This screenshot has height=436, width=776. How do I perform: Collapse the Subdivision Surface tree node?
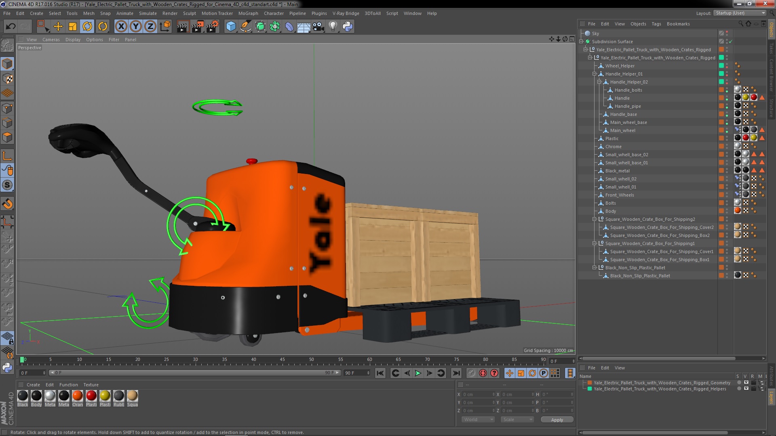(x=582, y=42)
